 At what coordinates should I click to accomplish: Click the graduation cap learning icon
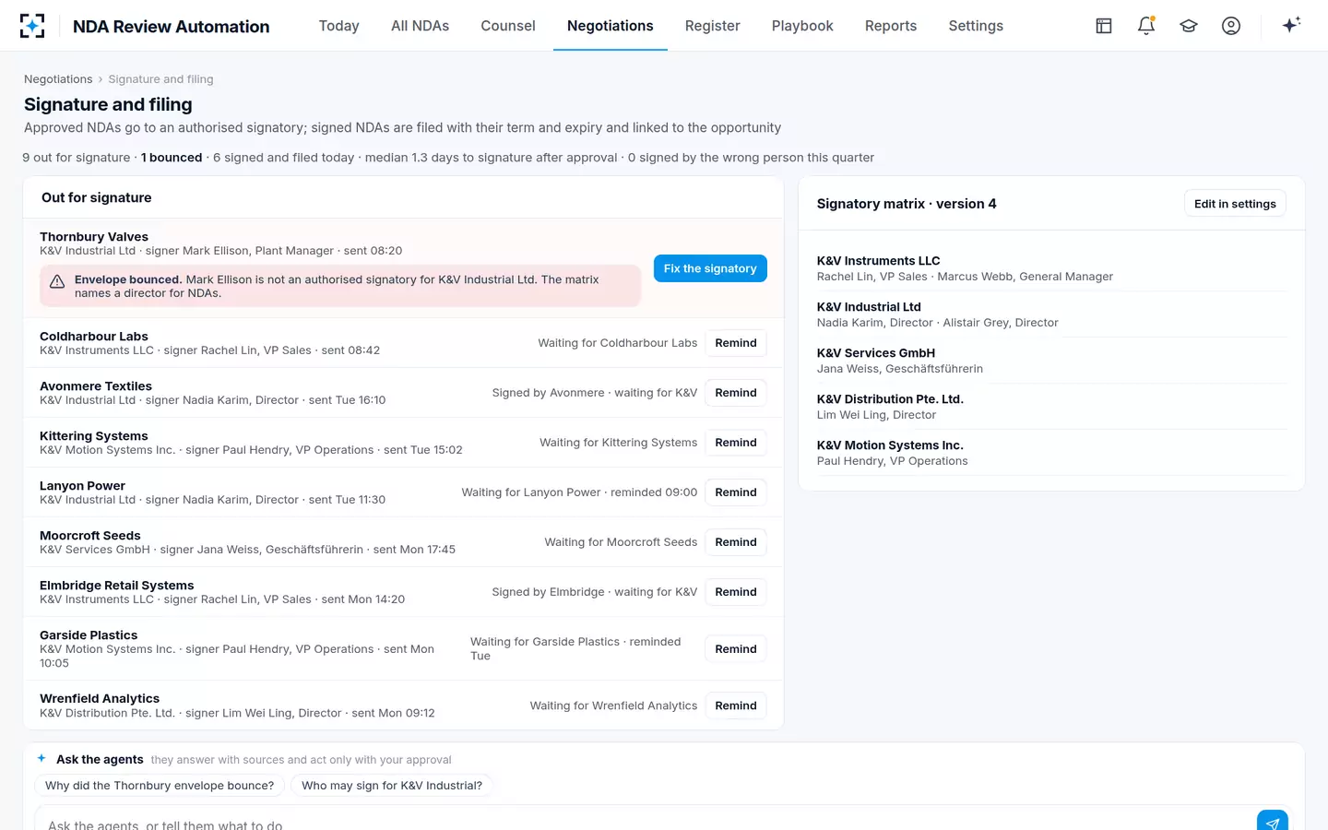[1189, 26]
